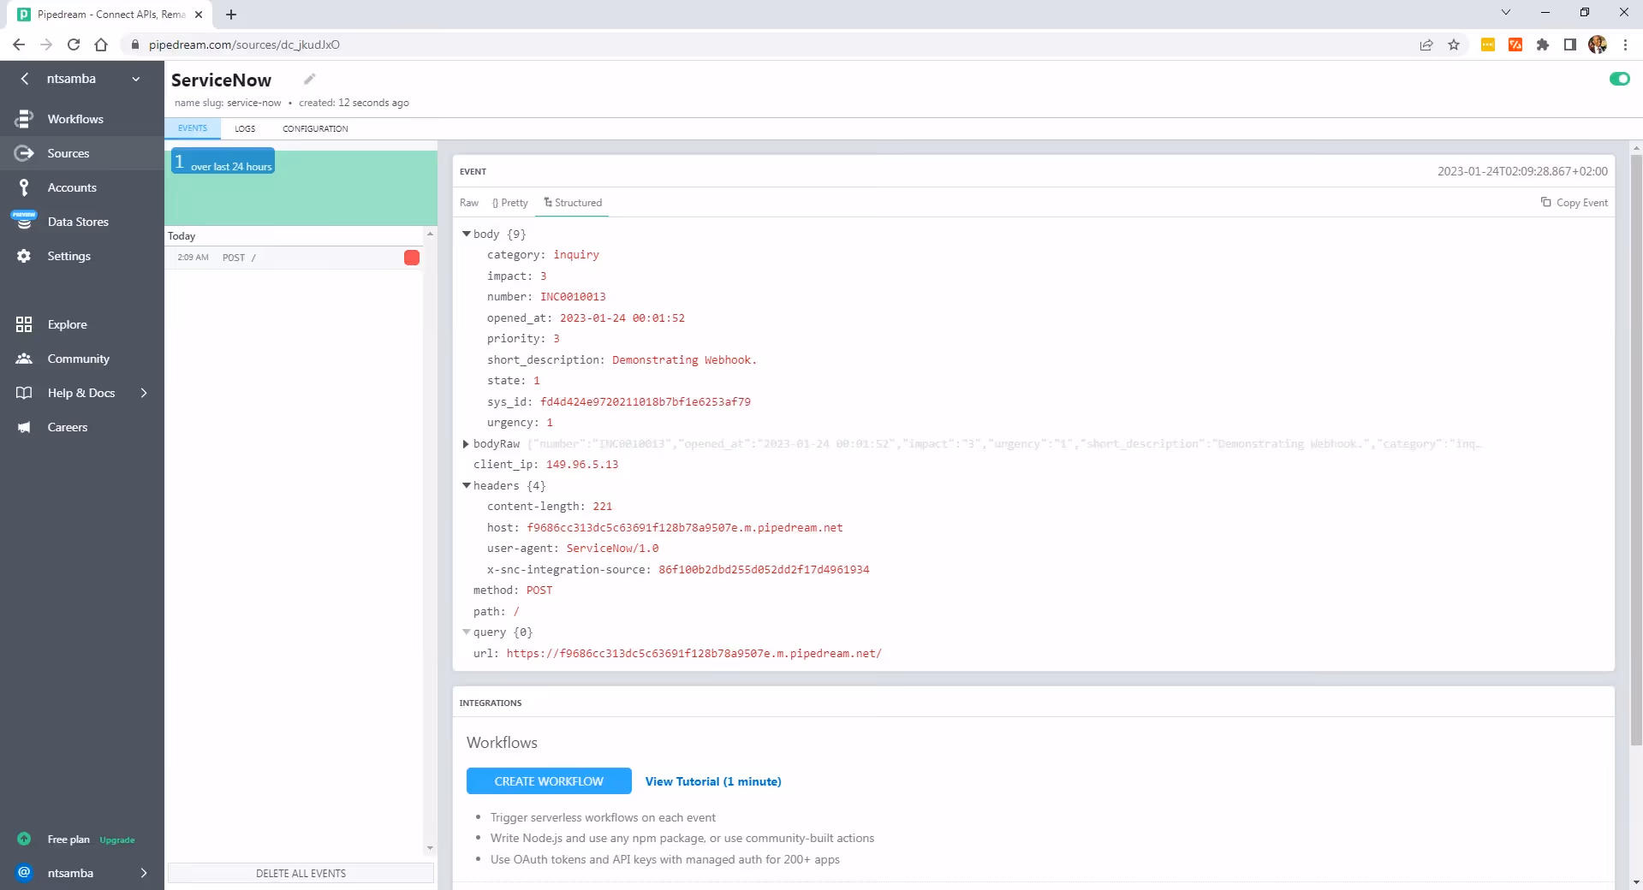
Task: Open the Community people icon
Action: point(24,359)
